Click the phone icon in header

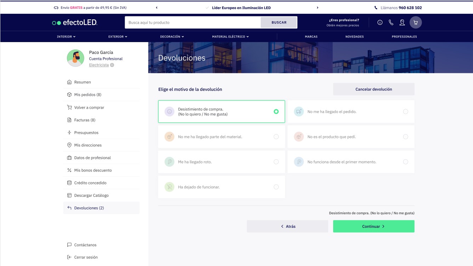pyautogui.click(x=391, y=23)
